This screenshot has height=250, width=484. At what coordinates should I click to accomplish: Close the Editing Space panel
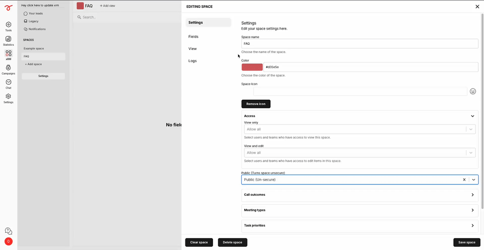pos(477,6)
